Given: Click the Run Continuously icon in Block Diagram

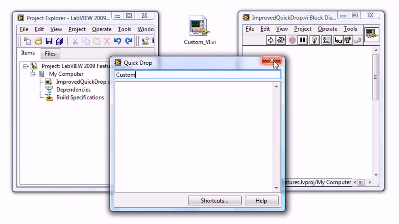Looking at the screenshot, I should click(x=281, y=40).
